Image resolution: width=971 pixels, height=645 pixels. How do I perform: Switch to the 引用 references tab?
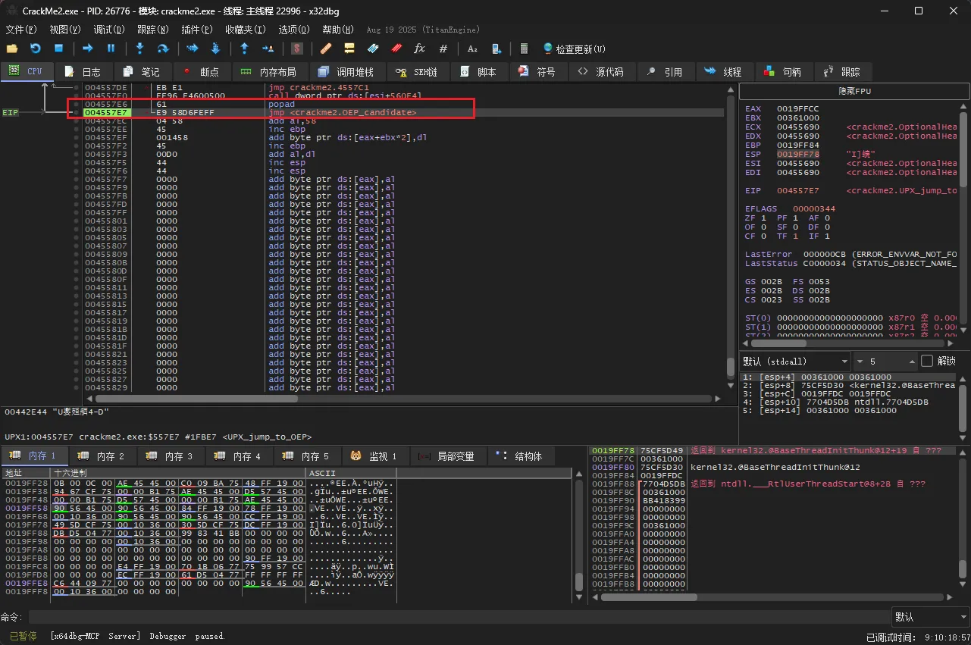(665, 72)
